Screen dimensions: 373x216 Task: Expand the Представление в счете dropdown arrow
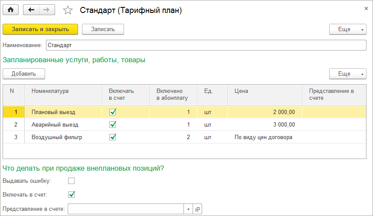[x=188, y=209]
